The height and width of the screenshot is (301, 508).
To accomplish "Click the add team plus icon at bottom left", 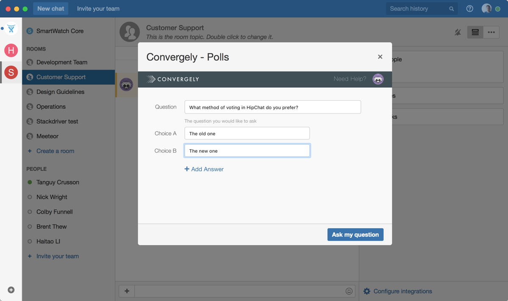I will (11, 290).
